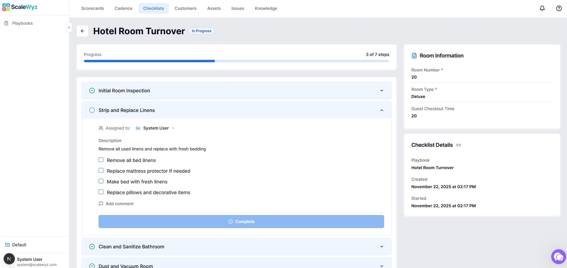Check Remove all bed linens
Image resolution: width=567 pixels, height=268 pixels.
(101, 160)
